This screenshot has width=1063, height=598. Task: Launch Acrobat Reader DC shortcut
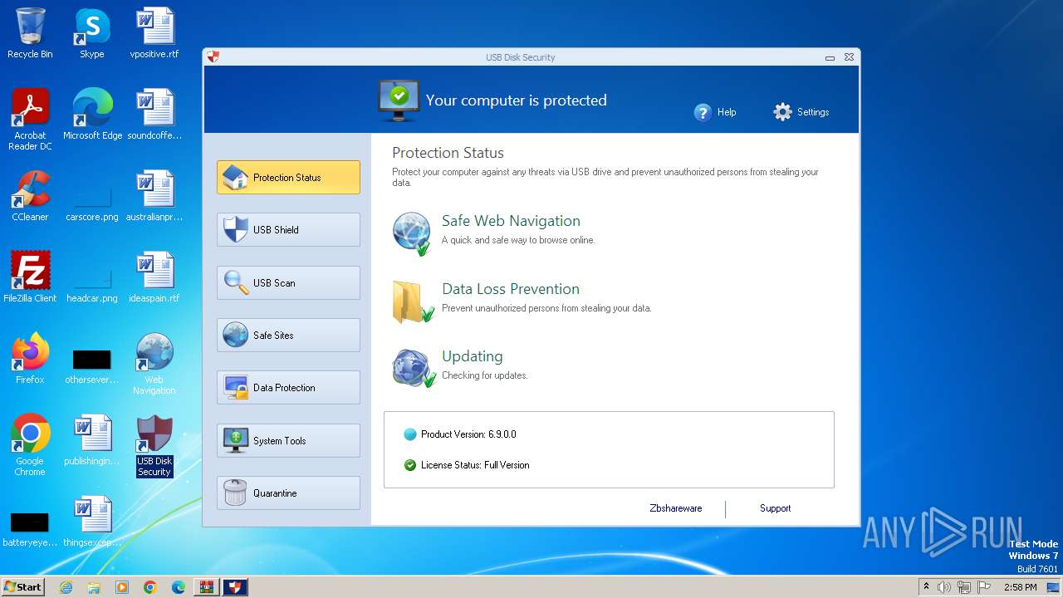click(30, 120)
